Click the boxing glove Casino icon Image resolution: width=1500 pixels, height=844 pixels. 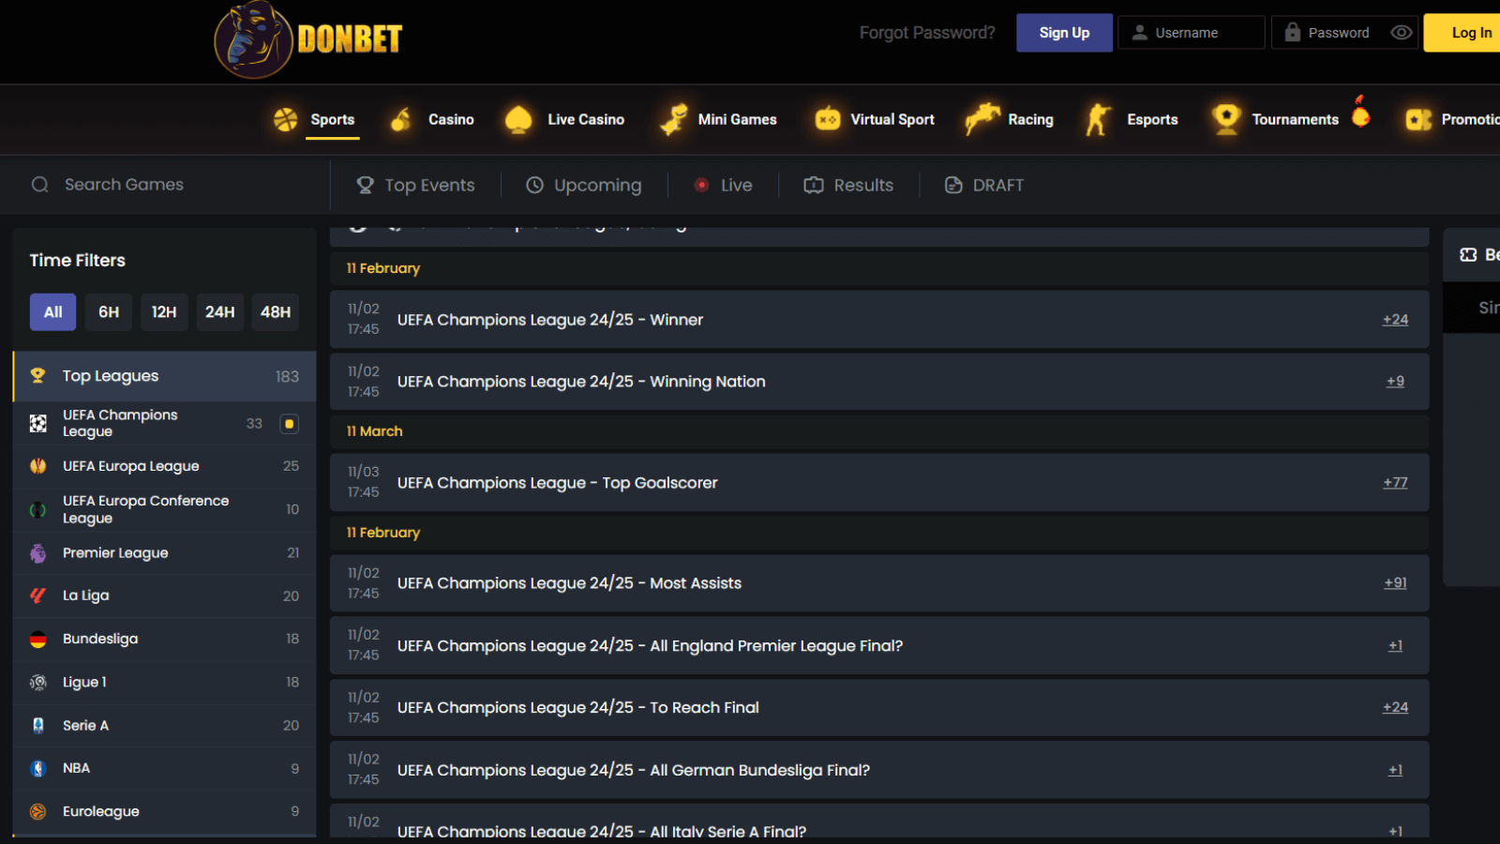[x=401, y=120]
